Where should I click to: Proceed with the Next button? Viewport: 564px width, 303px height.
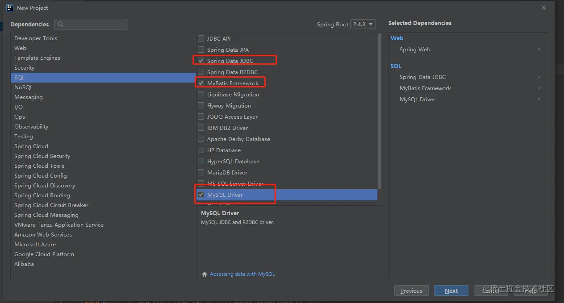(x=451, y=291)
